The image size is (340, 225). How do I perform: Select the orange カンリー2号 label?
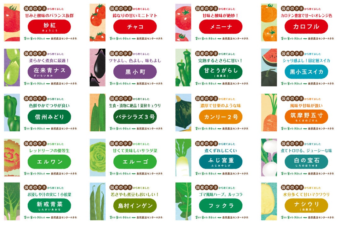[221, 117]
